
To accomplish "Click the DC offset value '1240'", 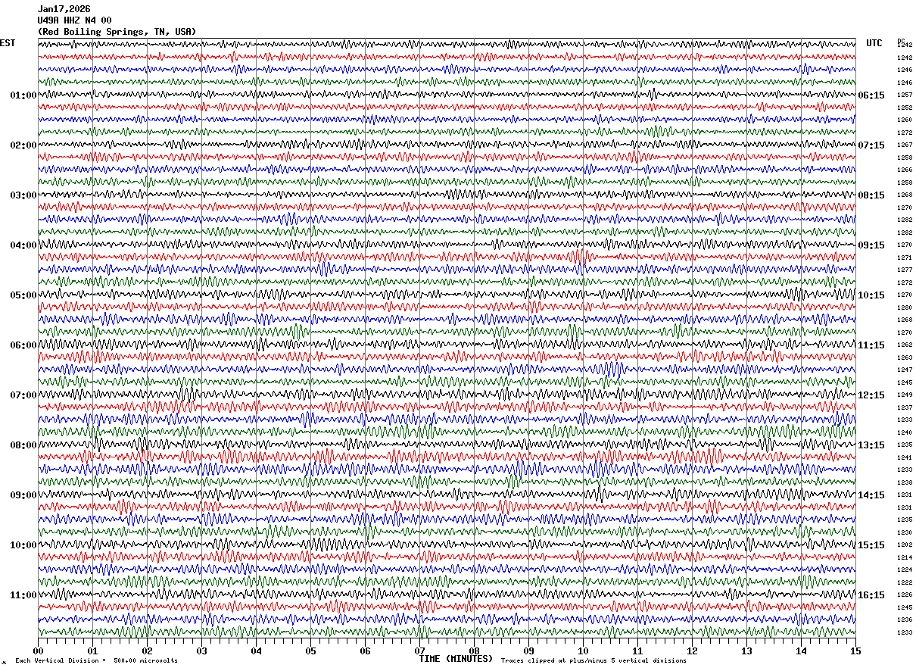I will coord(905,432).
